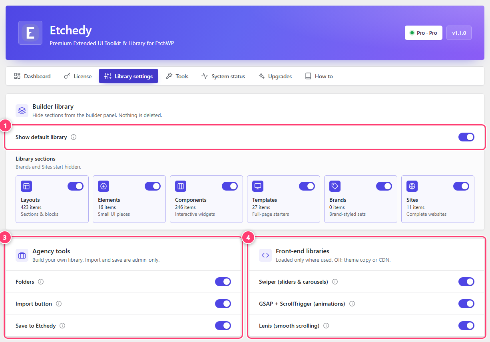This screenshot has width=490, height=342.
Task: Click the Library sections label
Action: [x=36, y=159]
